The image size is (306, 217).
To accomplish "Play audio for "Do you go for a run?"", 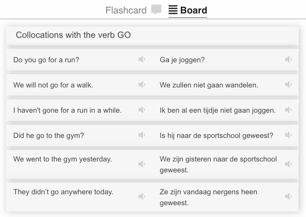I will 142,59.
